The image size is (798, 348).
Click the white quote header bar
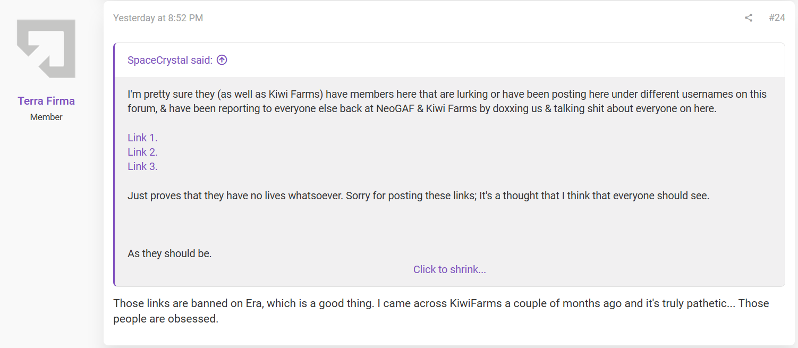pyautogui.click(x=449, y=60)
